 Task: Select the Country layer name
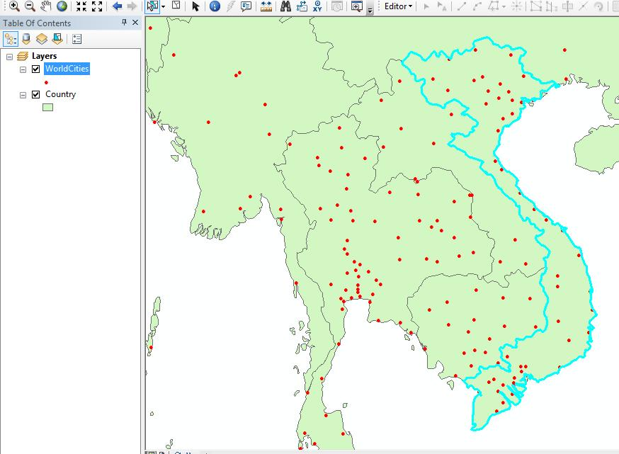tap(60, 94)
